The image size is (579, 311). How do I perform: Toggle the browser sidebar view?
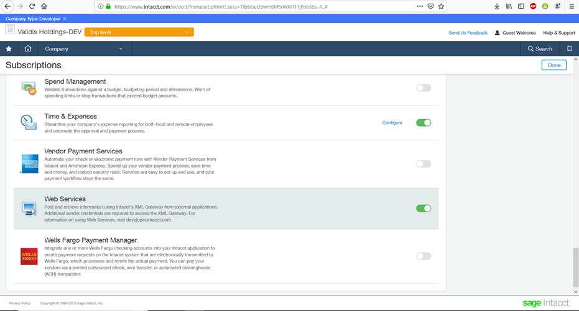click(521, 6)
